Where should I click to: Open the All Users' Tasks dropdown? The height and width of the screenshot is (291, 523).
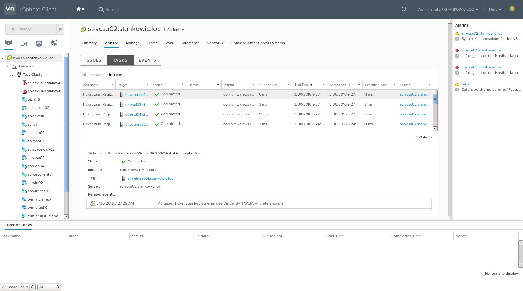coord(18,287)
